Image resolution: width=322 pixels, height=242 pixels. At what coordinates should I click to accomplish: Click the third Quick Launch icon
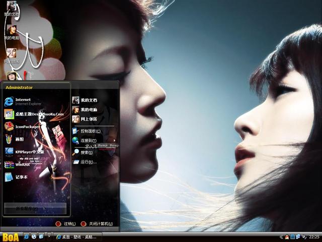(x=41, y=236)
